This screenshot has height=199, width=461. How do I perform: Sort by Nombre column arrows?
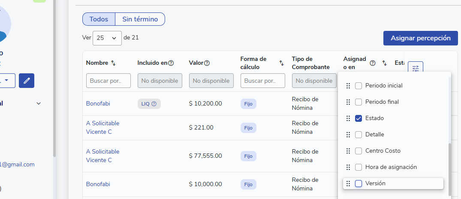click(113, 63)
